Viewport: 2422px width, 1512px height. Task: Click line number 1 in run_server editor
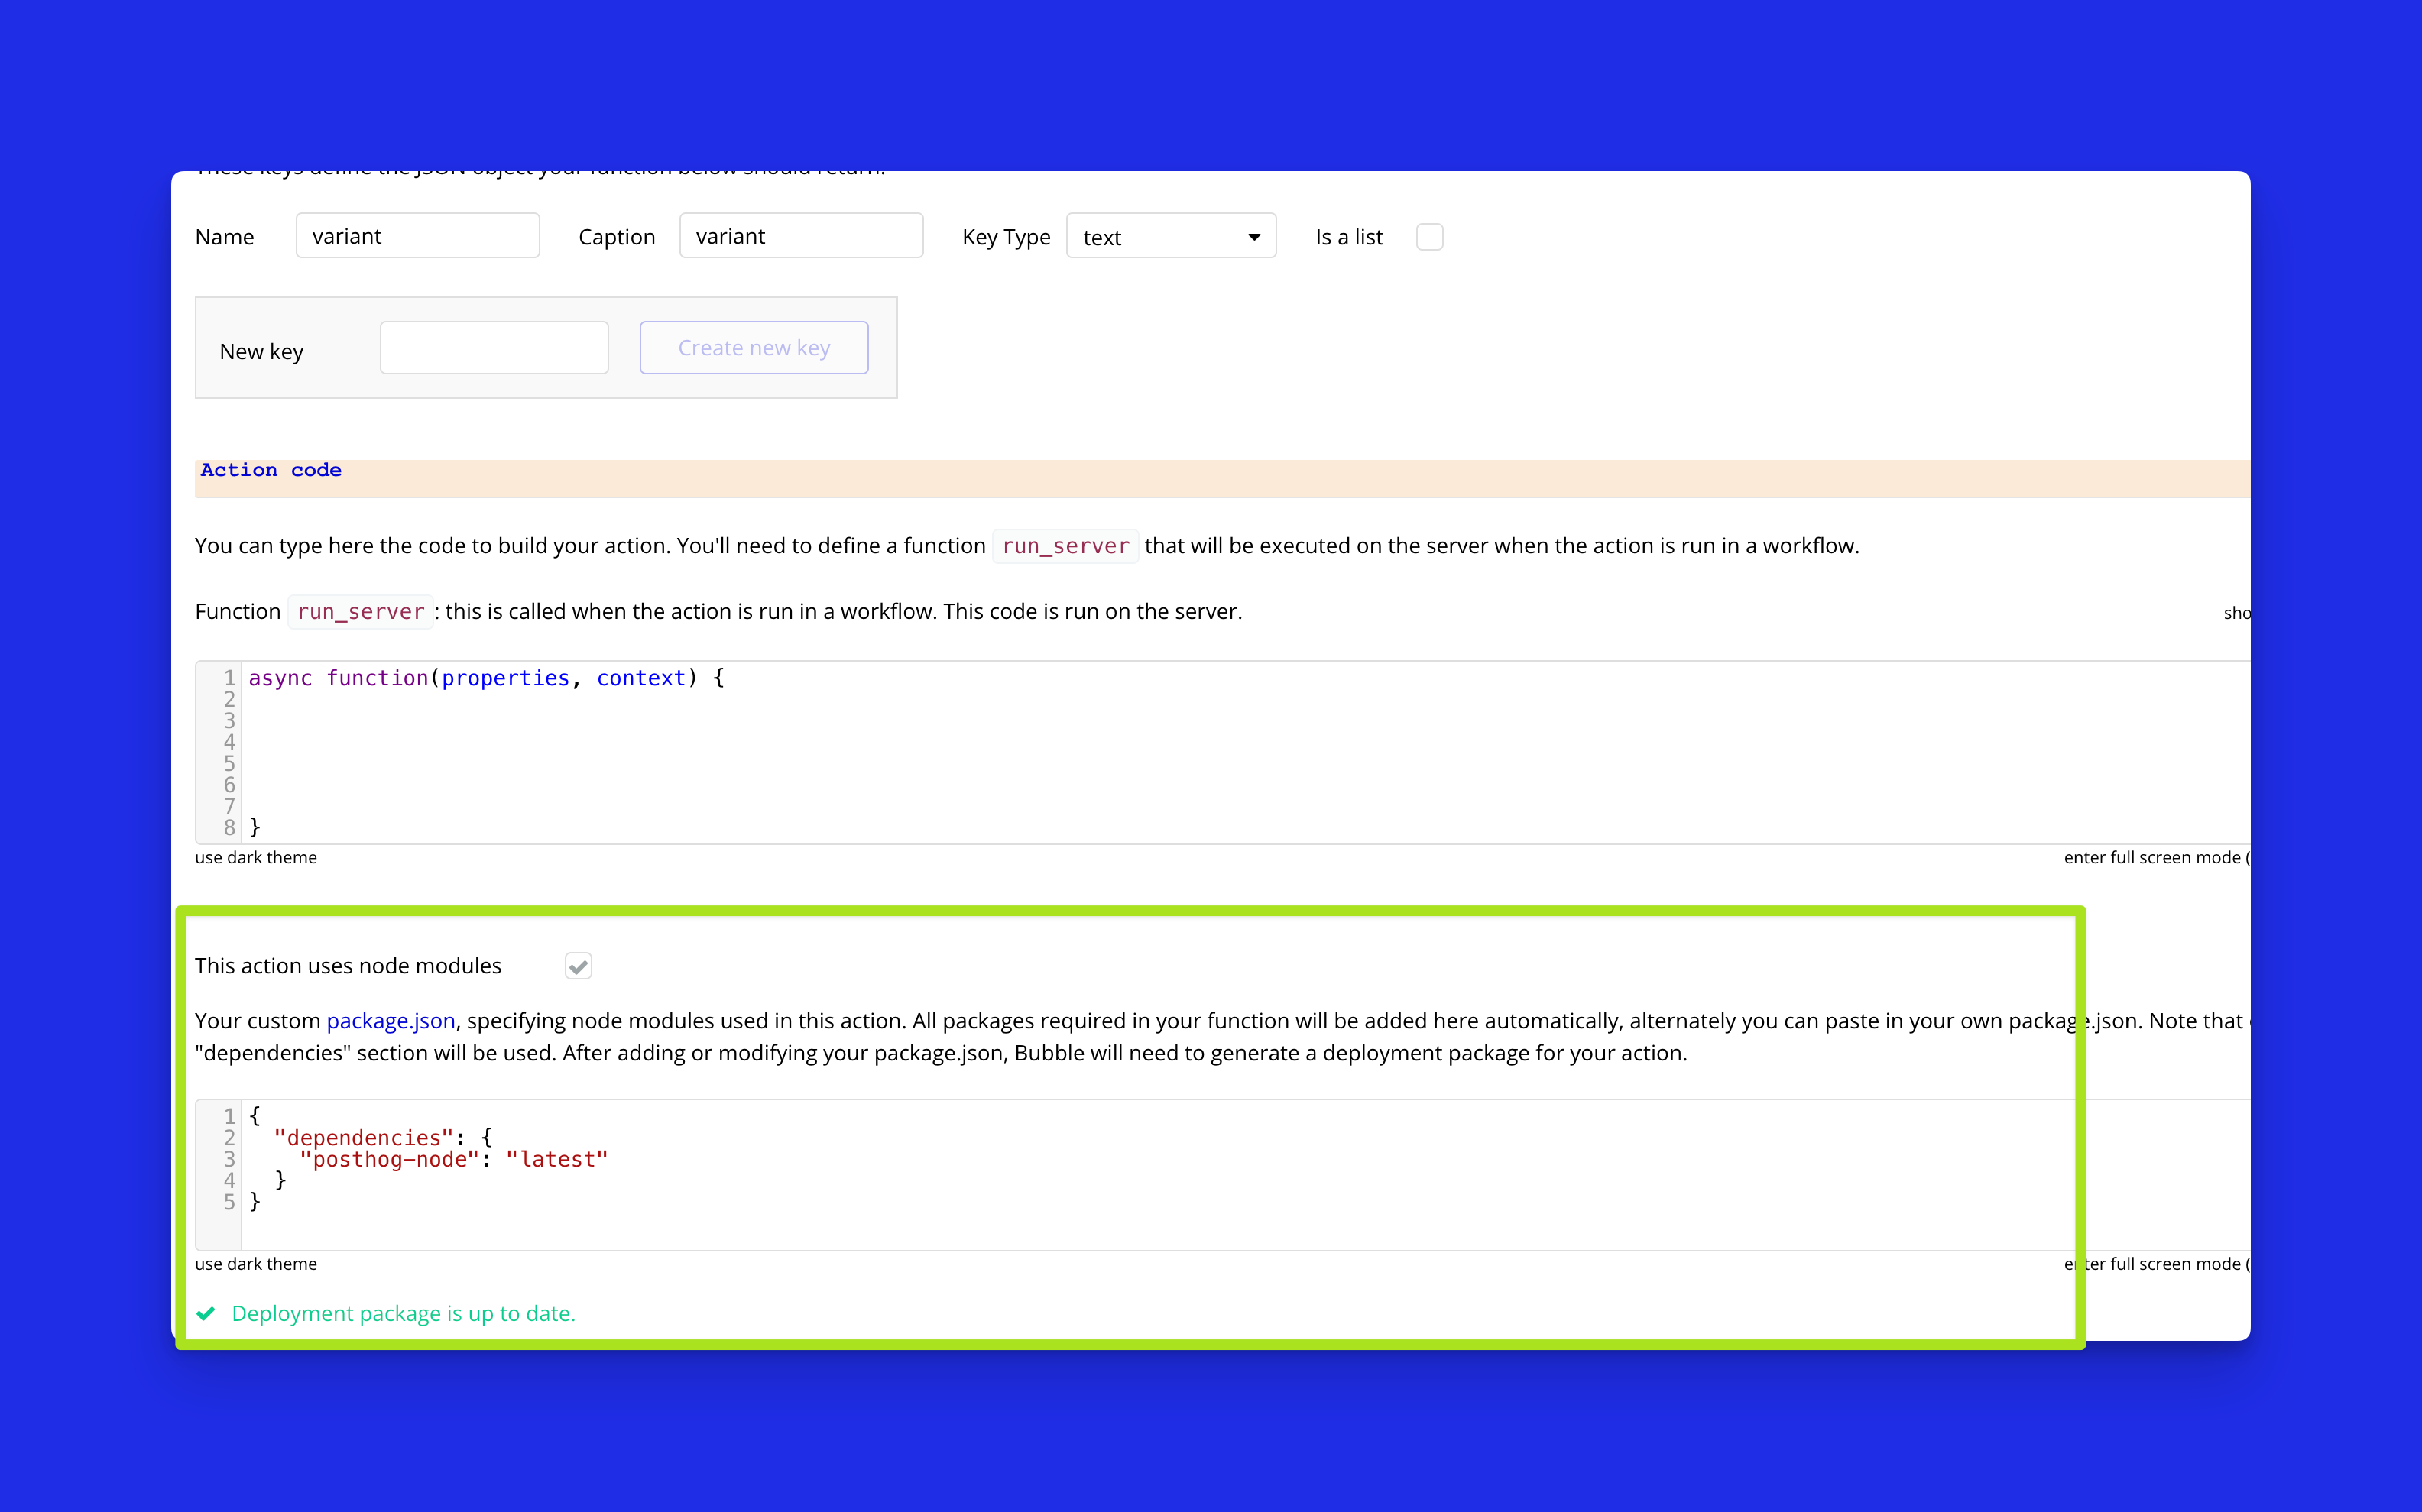pyautogui.click(x=229, y=678)
